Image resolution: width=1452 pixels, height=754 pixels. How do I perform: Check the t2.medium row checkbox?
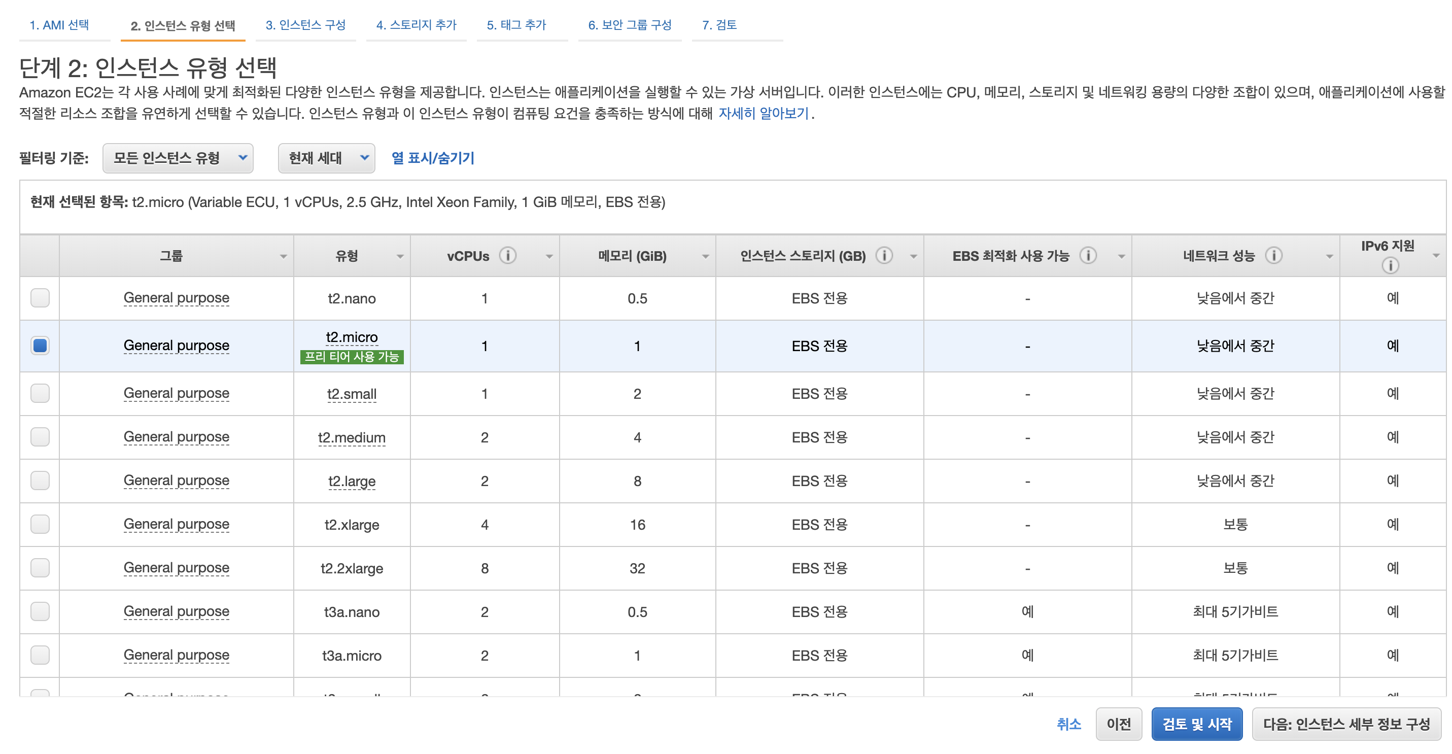40,437
